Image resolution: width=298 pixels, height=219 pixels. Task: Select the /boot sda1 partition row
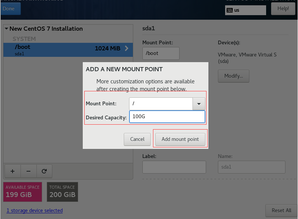(68, 50)
